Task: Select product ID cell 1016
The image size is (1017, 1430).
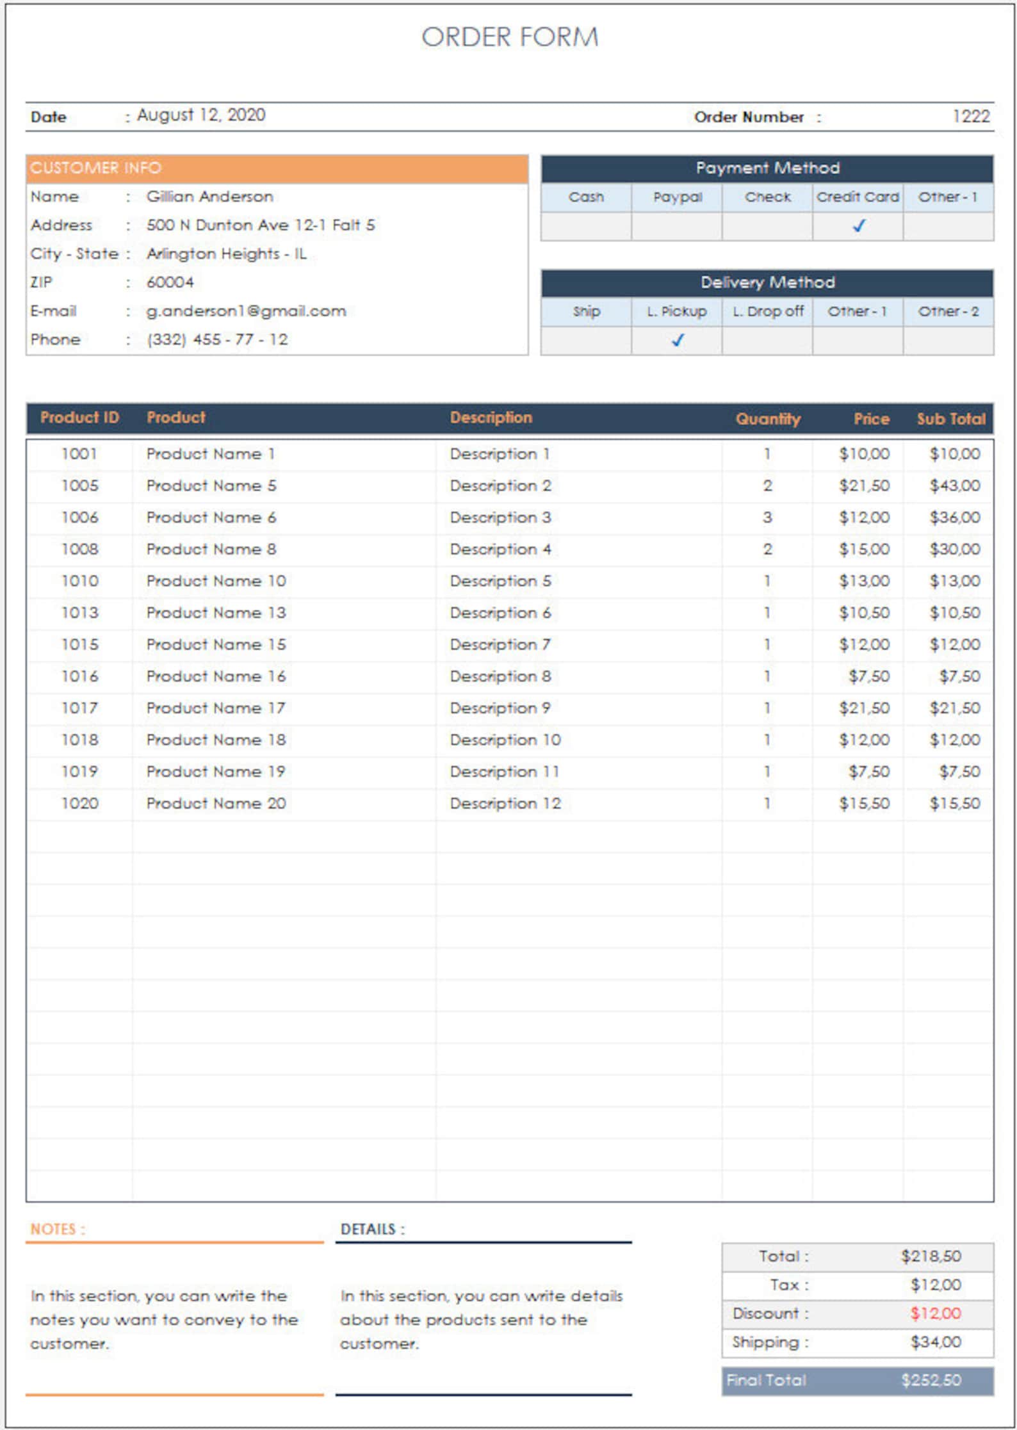Action: click(x=79, y=677)
